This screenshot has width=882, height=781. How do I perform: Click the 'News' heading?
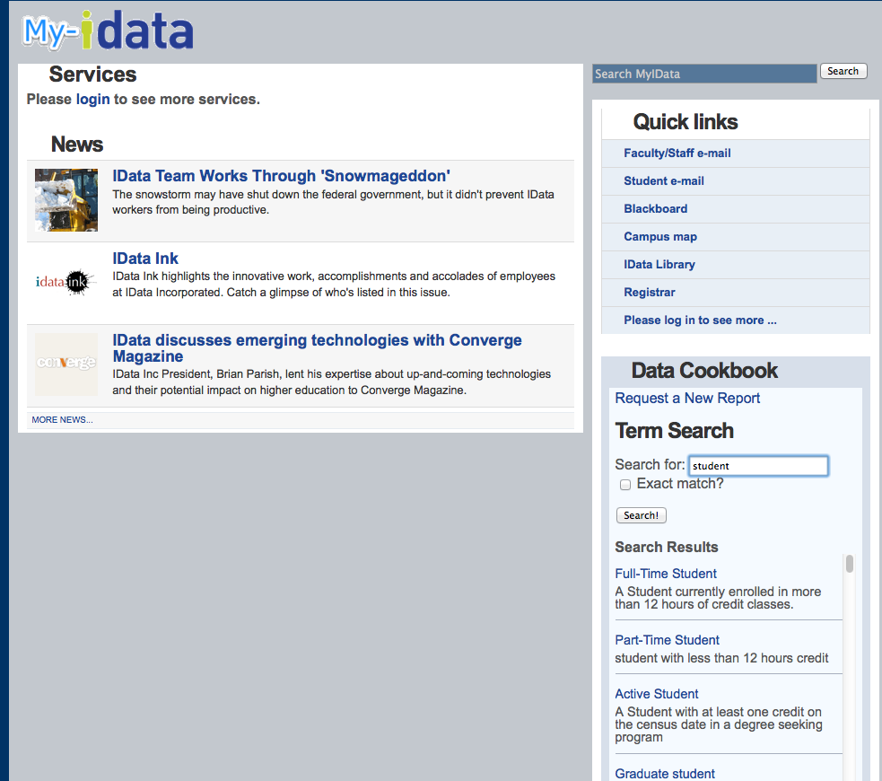[77, 144]
